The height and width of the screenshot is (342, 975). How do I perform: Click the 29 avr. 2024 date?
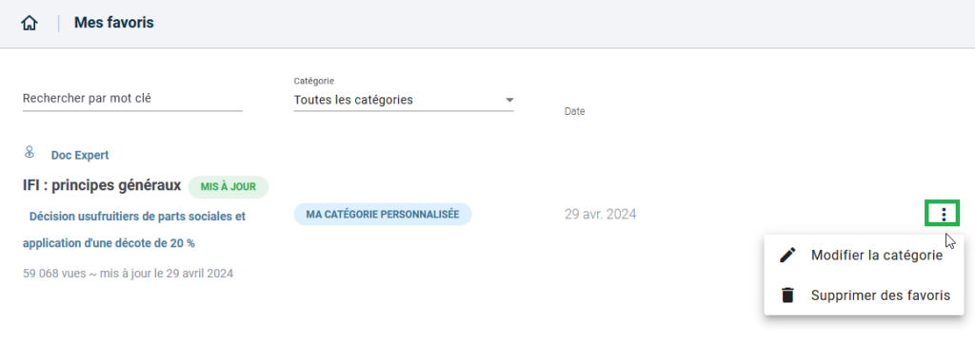pos(600,215)
